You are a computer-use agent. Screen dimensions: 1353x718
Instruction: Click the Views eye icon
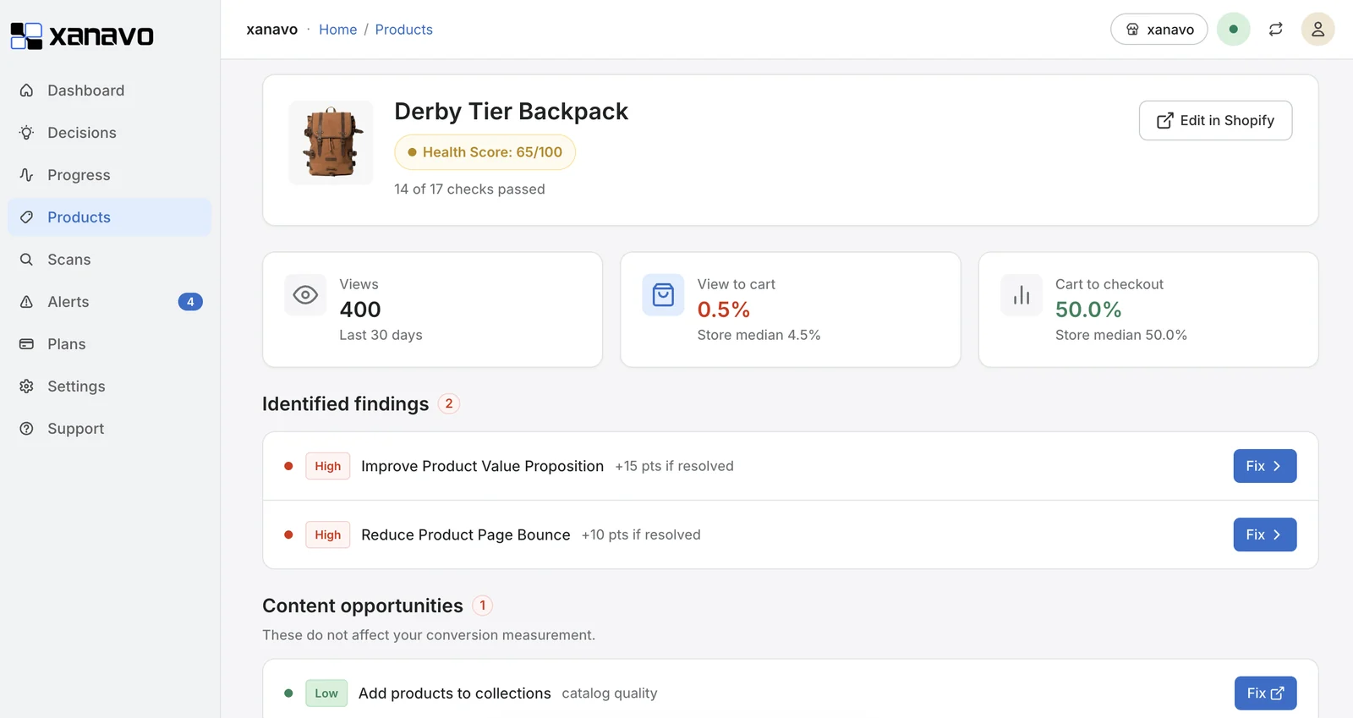[x=305, y=295]
